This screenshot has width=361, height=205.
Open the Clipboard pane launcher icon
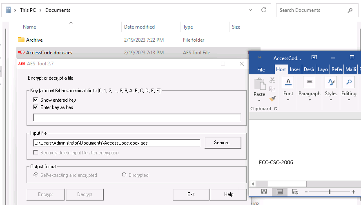pos(276,109)
